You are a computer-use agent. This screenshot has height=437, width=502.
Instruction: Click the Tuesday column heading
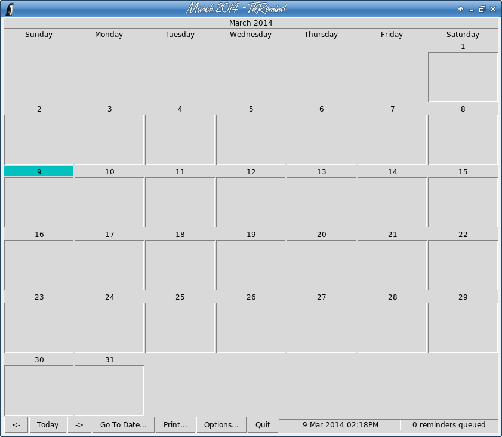pos(180,34)
